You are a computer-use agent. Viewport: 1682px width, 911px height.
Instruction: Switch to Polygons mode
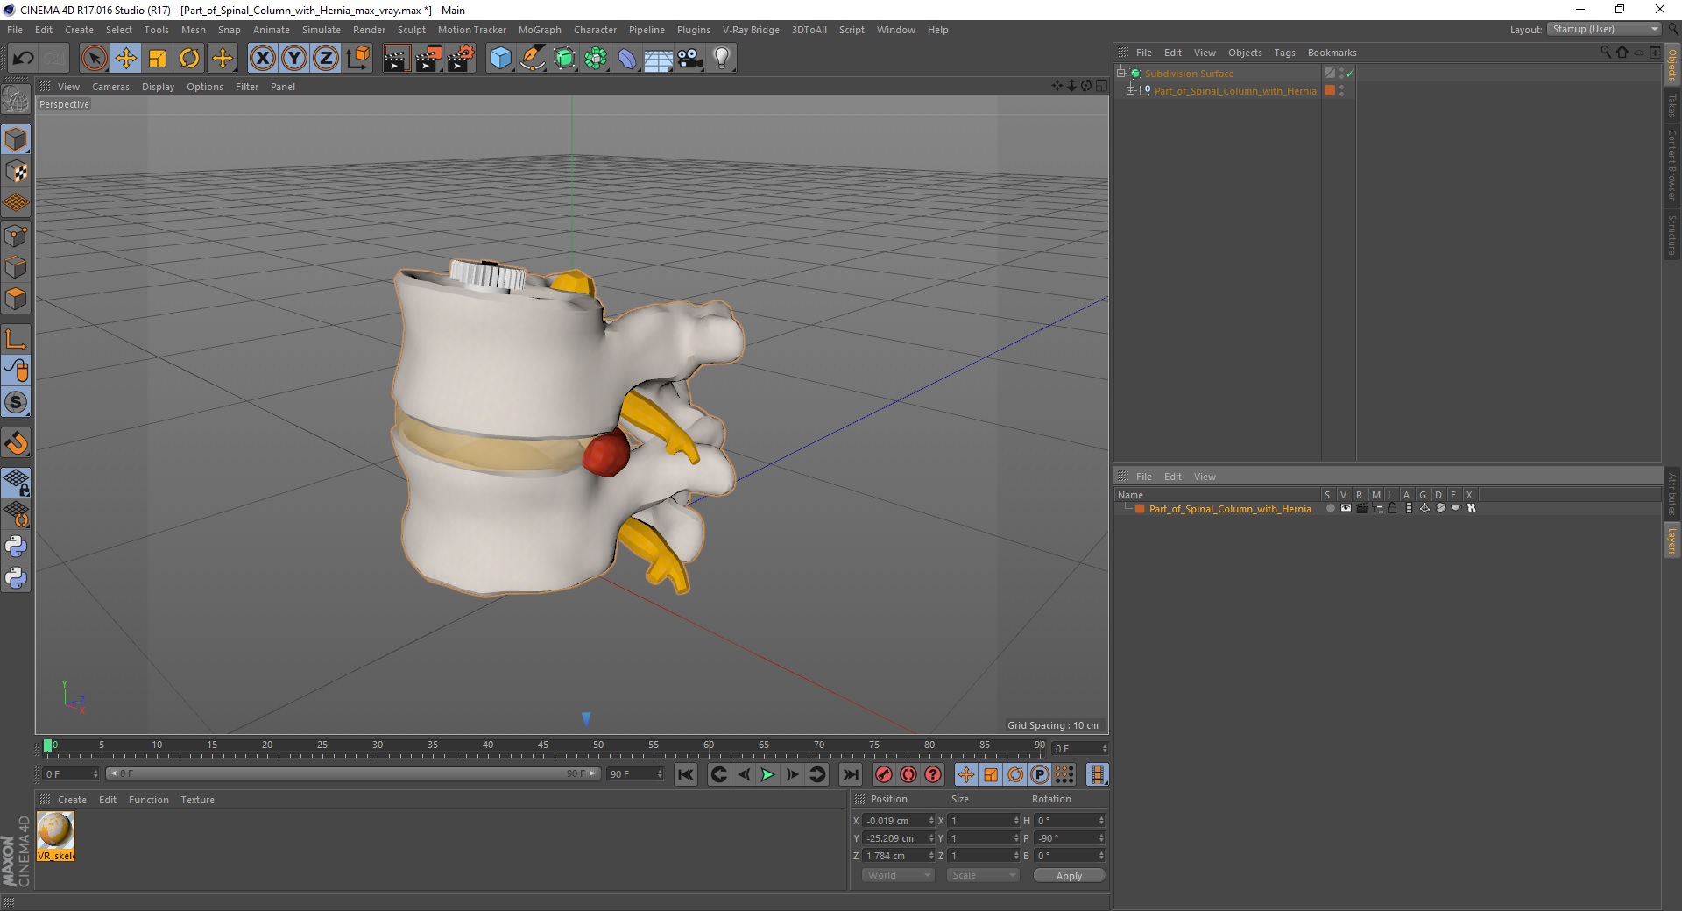[x=16, y=299]
